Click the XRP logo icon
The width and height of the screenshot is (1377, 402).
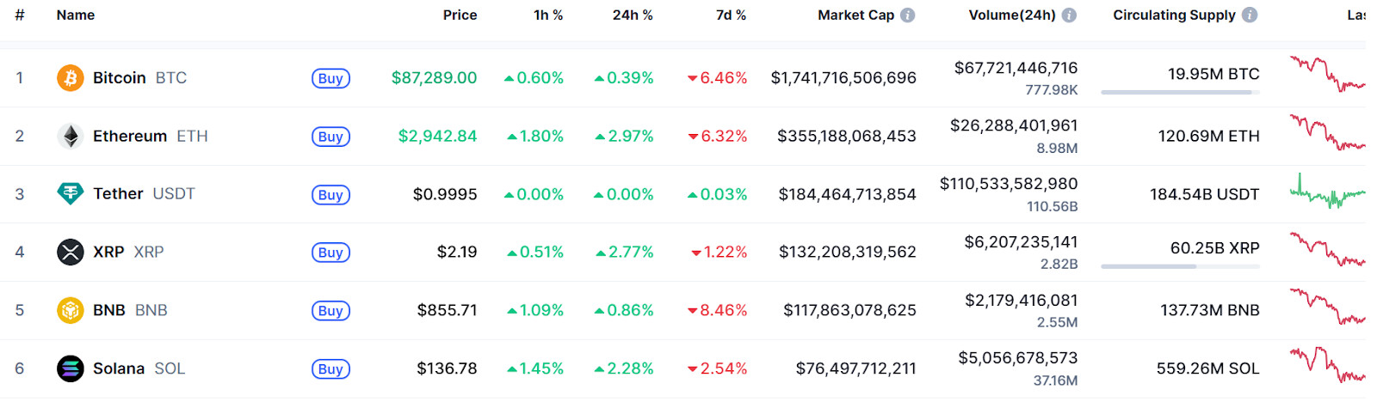tap(71, 253)
